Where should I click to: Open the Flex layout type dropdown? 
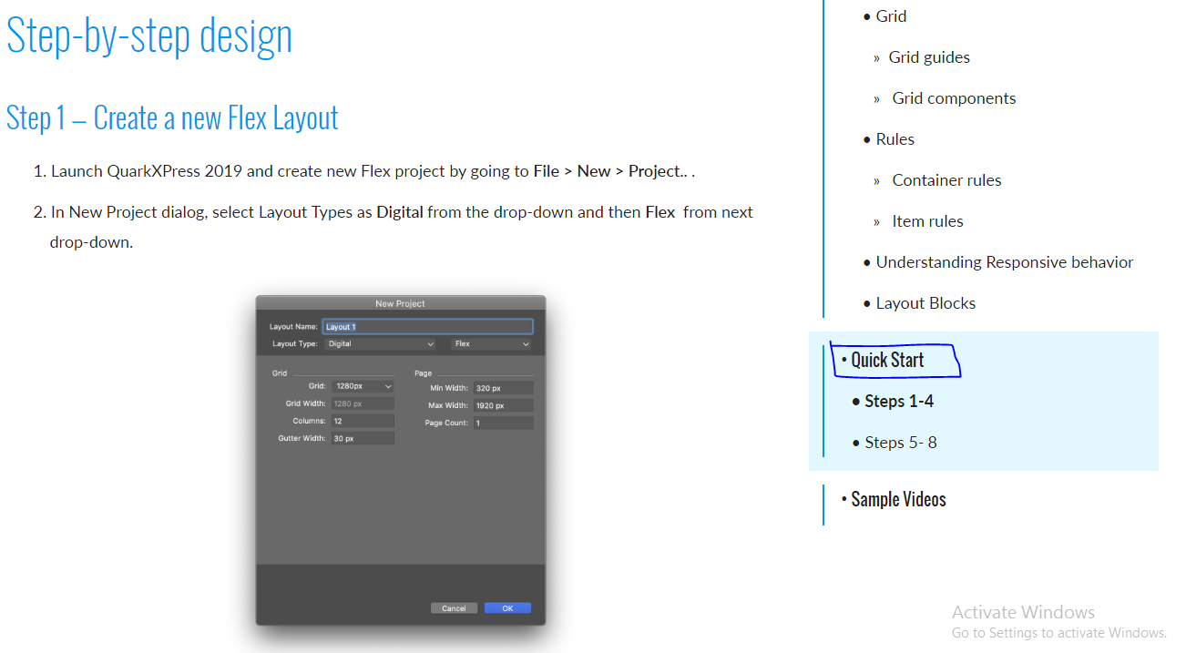[x=489, y=343]
